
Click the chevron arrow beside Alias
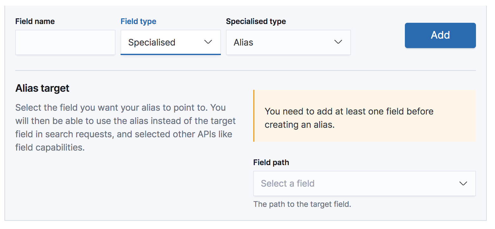tap(338, 42)
